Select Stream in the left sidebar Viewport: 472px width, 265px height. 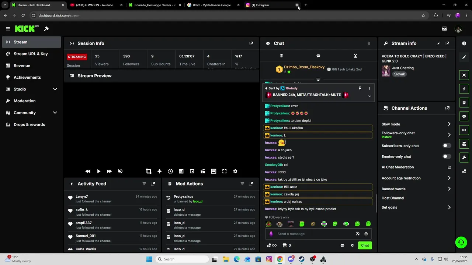click(x=31, y=42)
